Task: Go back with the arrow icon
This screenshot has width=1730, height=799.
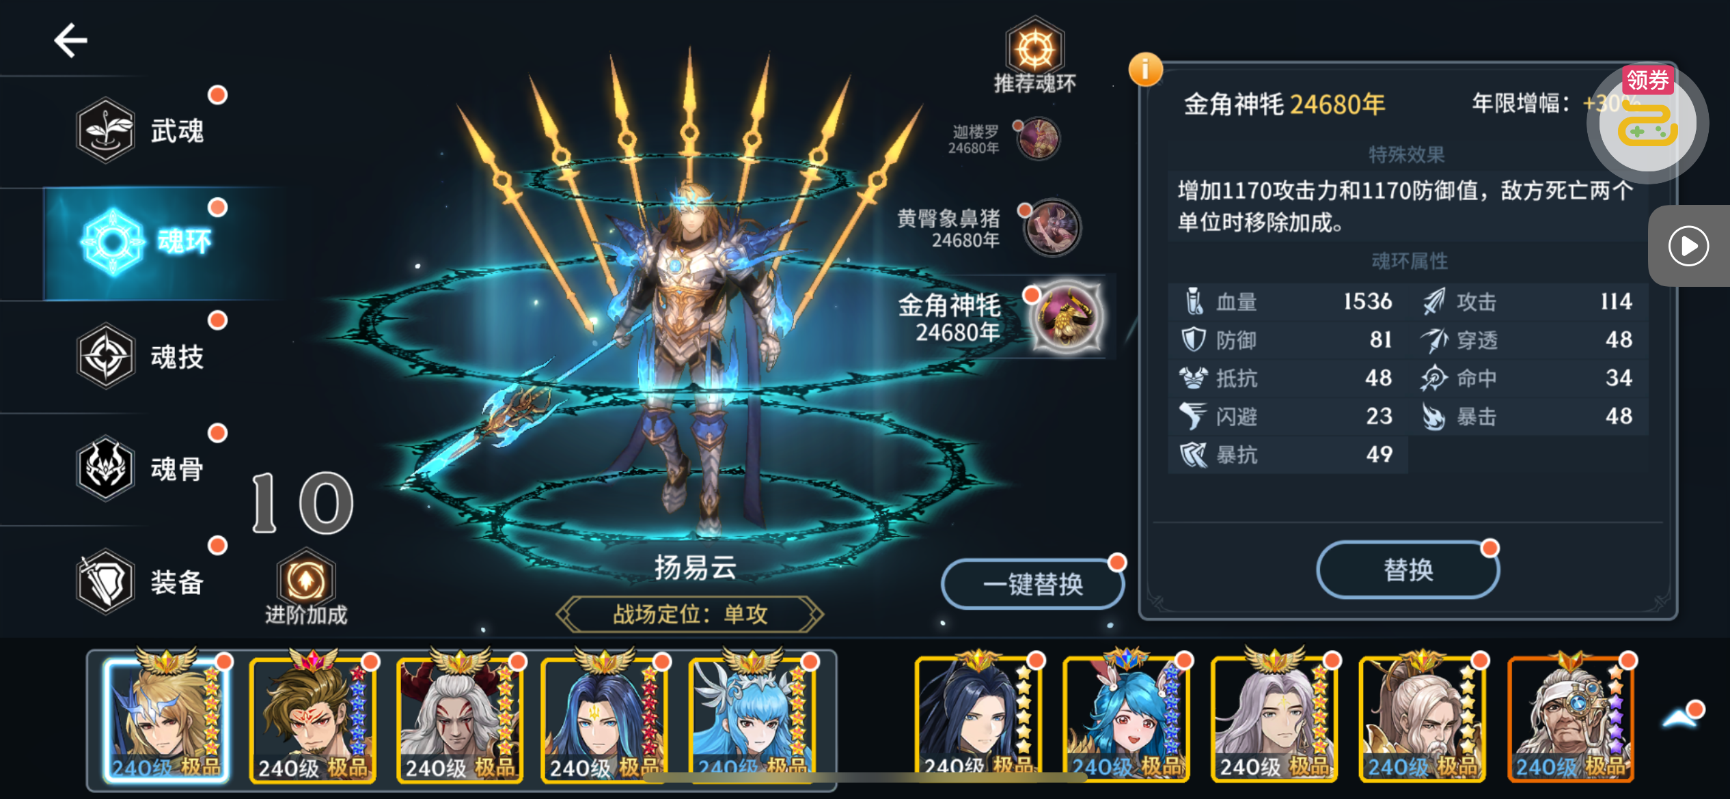Action: pyautogui.click(x=70, y=40)
